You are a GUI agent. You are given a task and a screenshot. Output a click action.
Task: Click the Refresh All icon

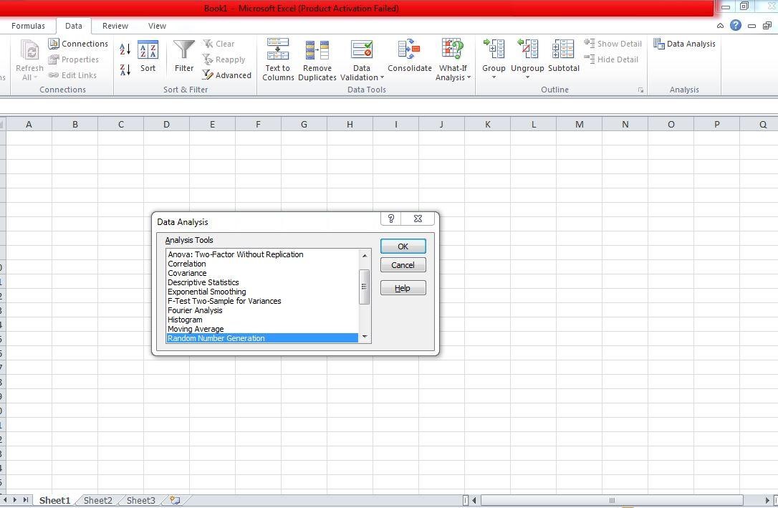click(x=30, y=51)
